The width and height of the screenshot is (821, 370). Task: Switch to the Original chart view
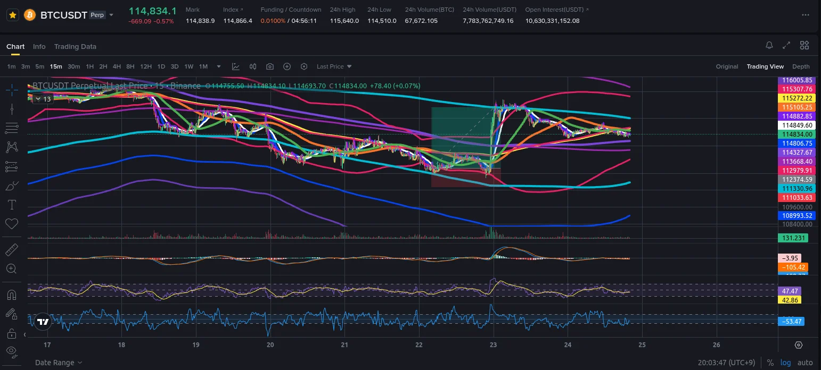click(727, 66)
